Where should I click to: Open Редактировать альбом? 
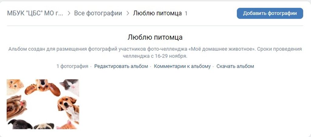click(x=121, y=66)
